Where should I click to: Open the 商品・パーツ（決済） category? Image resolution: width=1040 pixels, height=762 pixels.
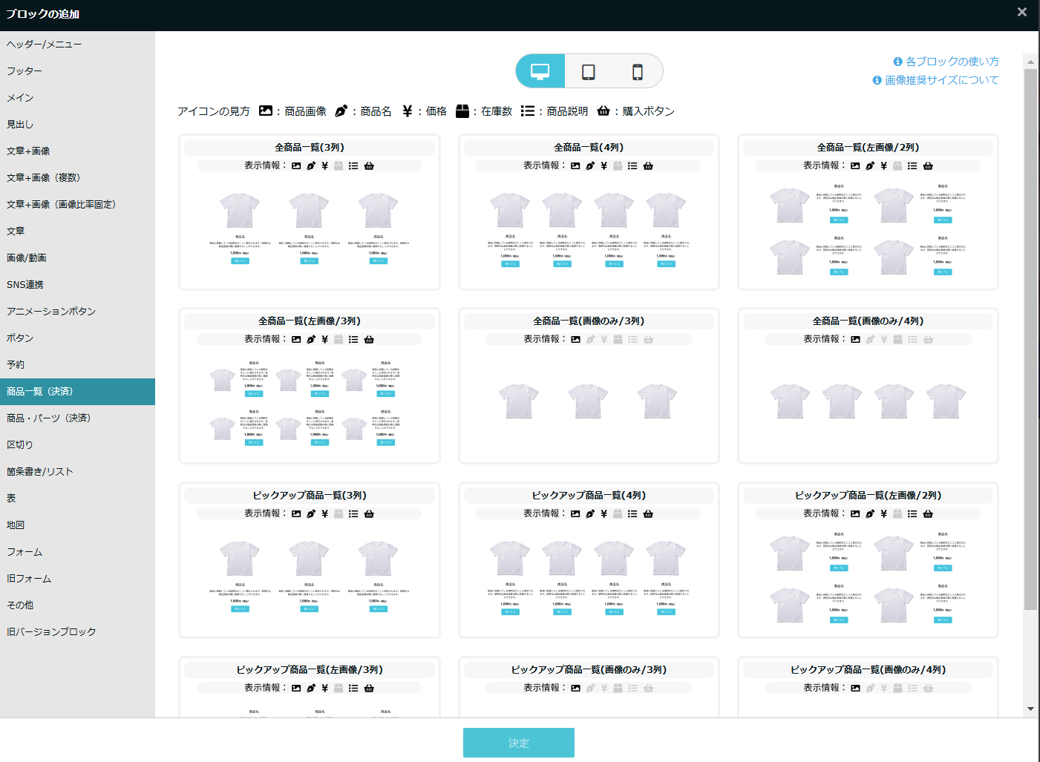click(x=77, y=418)
